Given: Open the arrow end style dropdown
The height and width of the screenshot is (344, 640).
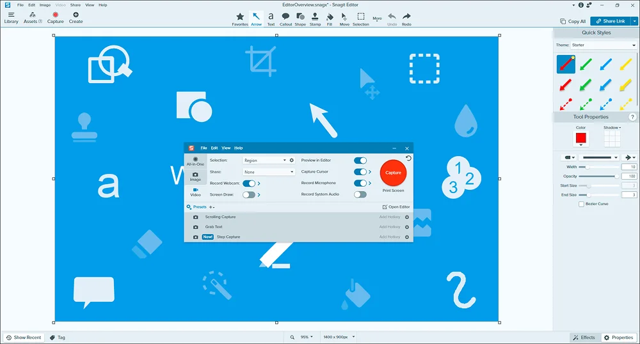Looking at the screenshot, I should [630, 157].
